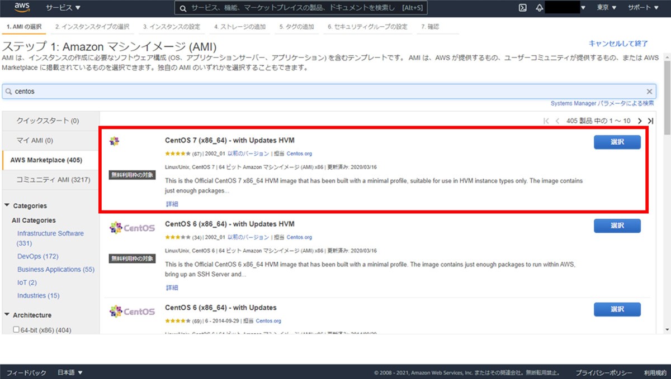Click the magnifier icon in AMI search field

[8, 92]
